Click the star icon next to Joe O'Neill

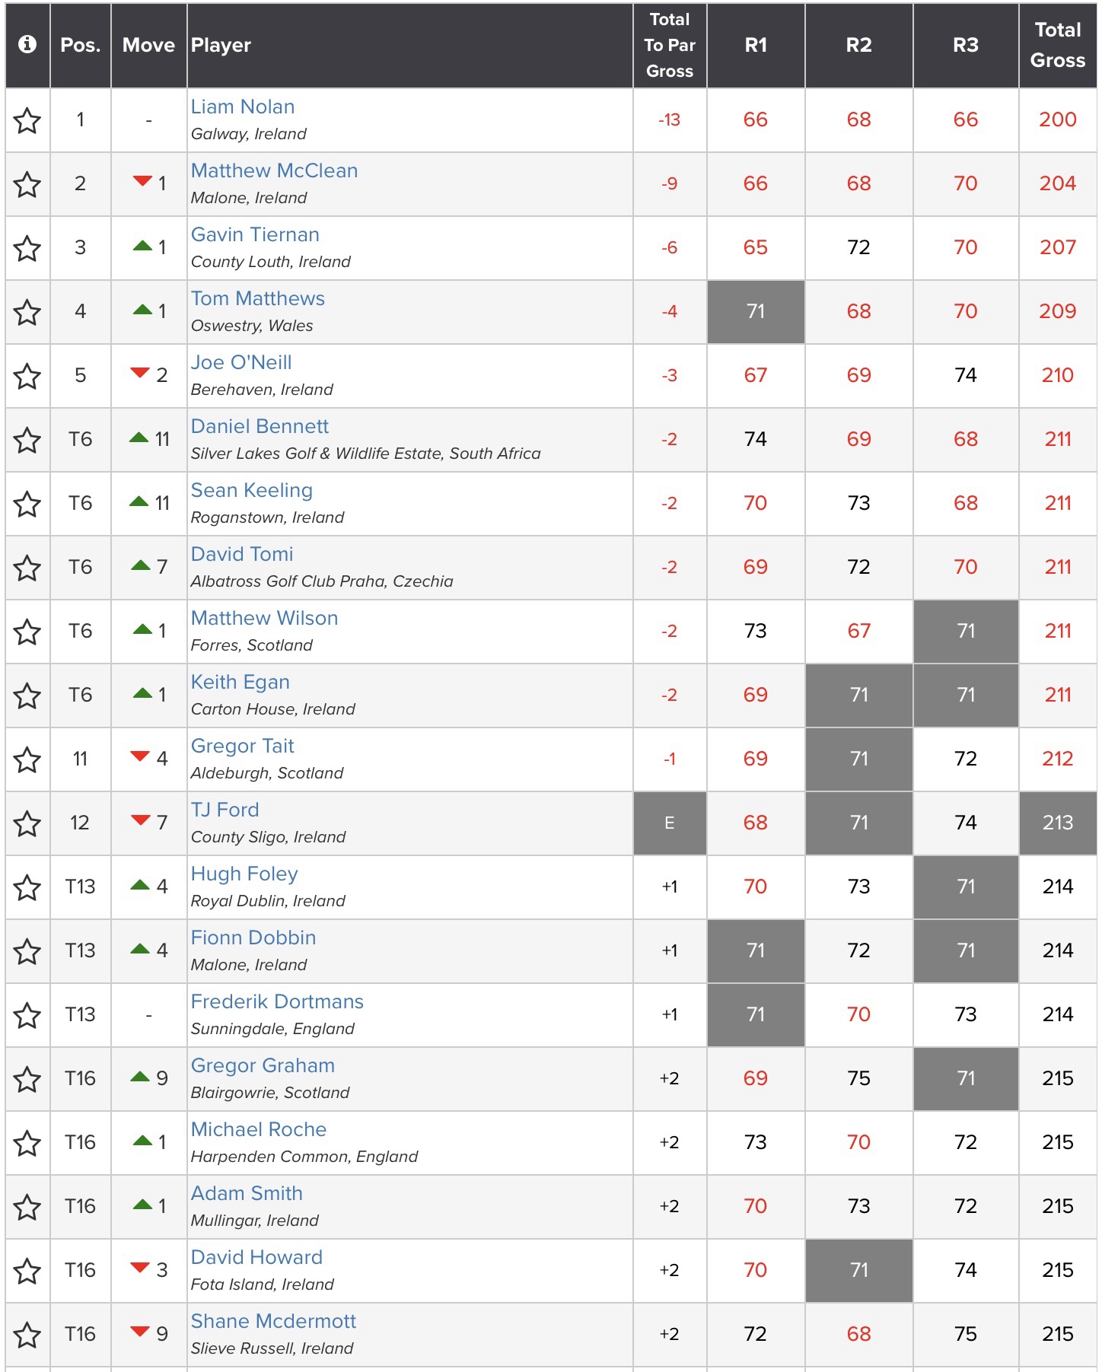[x=27, y=376]
